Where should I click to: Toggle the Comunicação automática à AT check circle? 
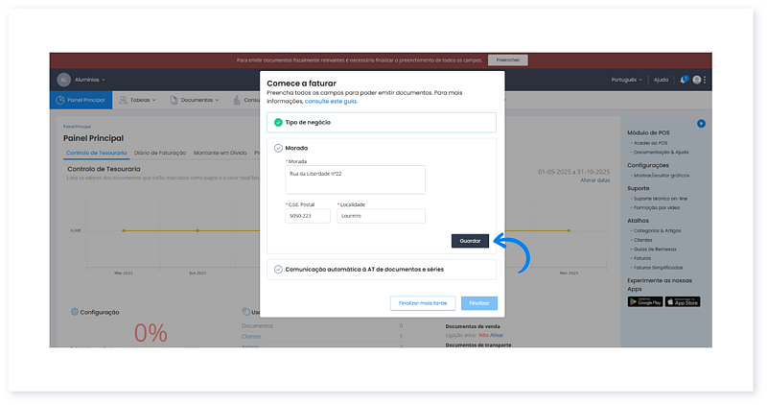tap(278, 270)
